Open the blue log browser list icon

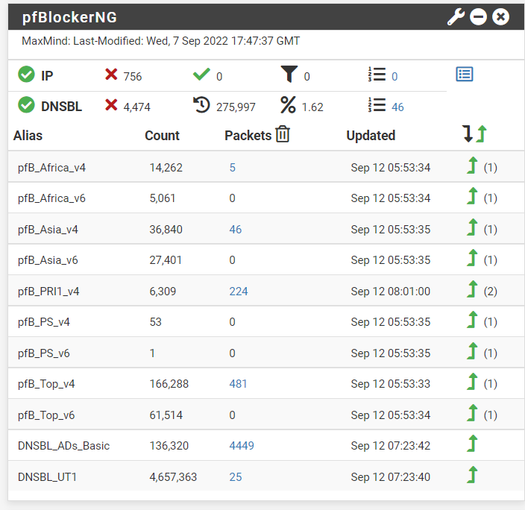point(465,74)
